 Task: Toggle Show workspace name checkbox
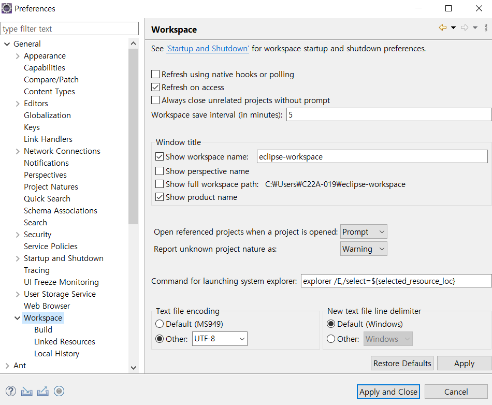tap(160, 156)
